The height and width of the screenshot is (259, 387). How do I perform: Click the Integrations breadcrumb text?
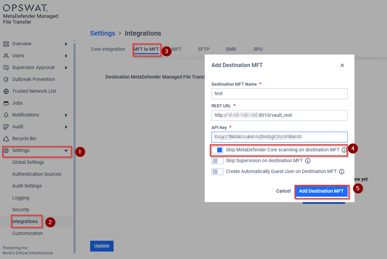tap(143, 33)
